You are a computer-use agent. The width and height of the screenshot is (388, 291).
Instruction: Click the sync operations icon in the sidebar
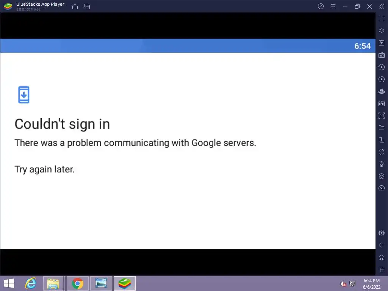[x=382, y=79]
